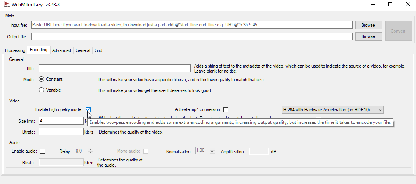Click the Amplification dB field

(x=259, y=152)
